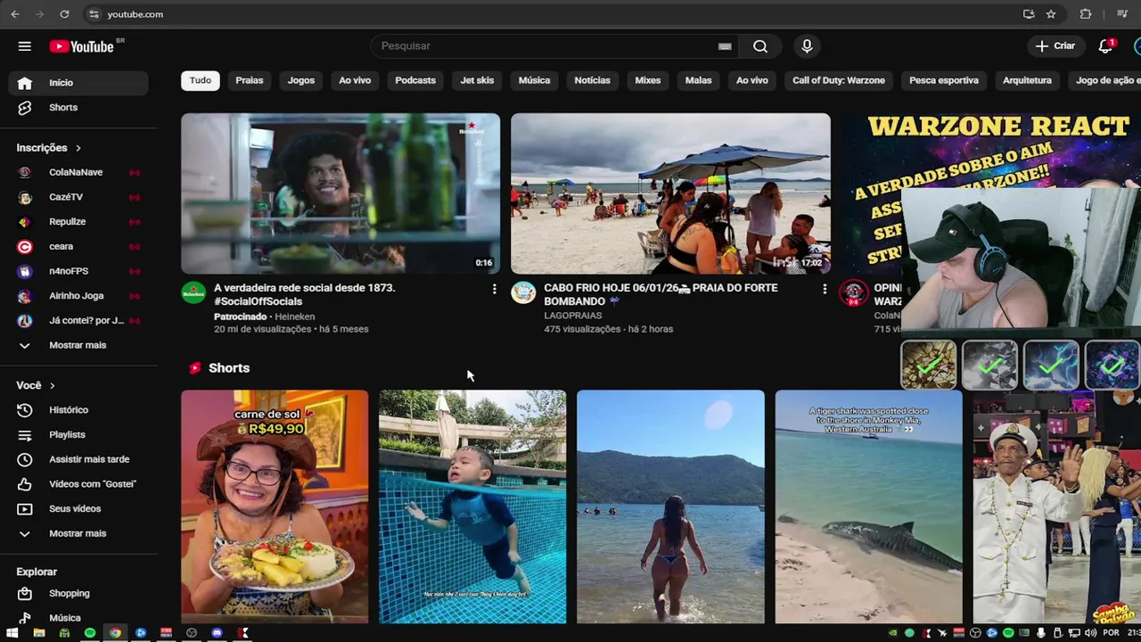Select the Malas filter chip
Viewport: 1141px width, 642px height.
click(x=699, y=81)
